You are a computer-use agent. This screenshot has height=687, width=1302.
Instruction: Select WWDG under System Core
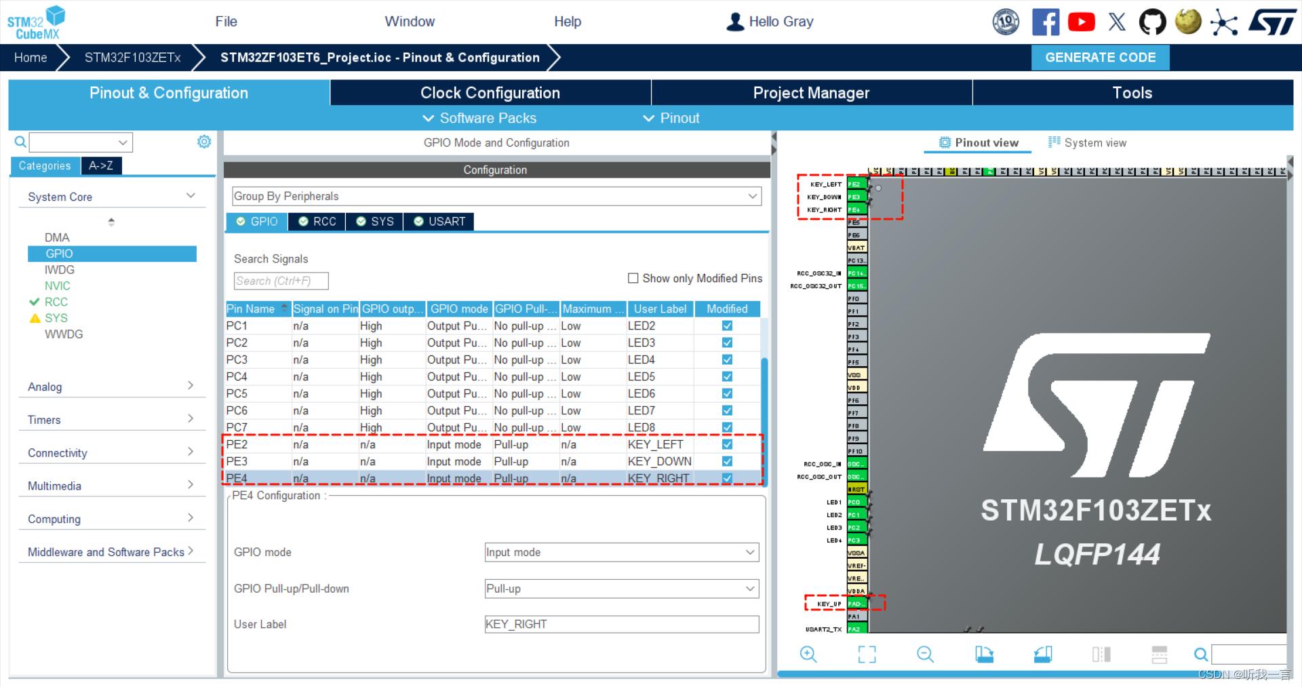pyautogui.click(x=64, y=334)
